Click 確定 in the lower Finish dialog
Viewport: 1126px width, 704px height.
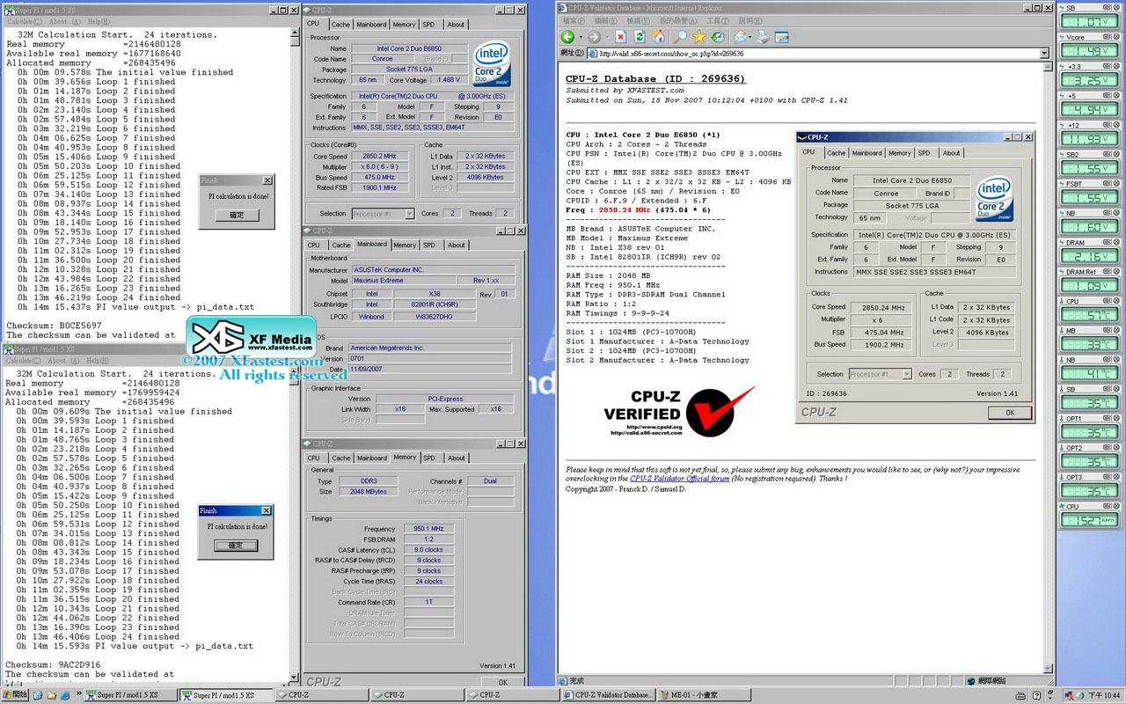(x=237, y=546)
